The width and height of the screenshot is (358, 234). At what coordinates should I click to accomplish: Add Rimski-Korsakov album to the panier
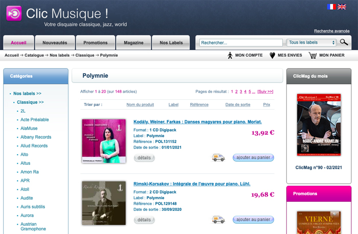click(x=253, y=219)
